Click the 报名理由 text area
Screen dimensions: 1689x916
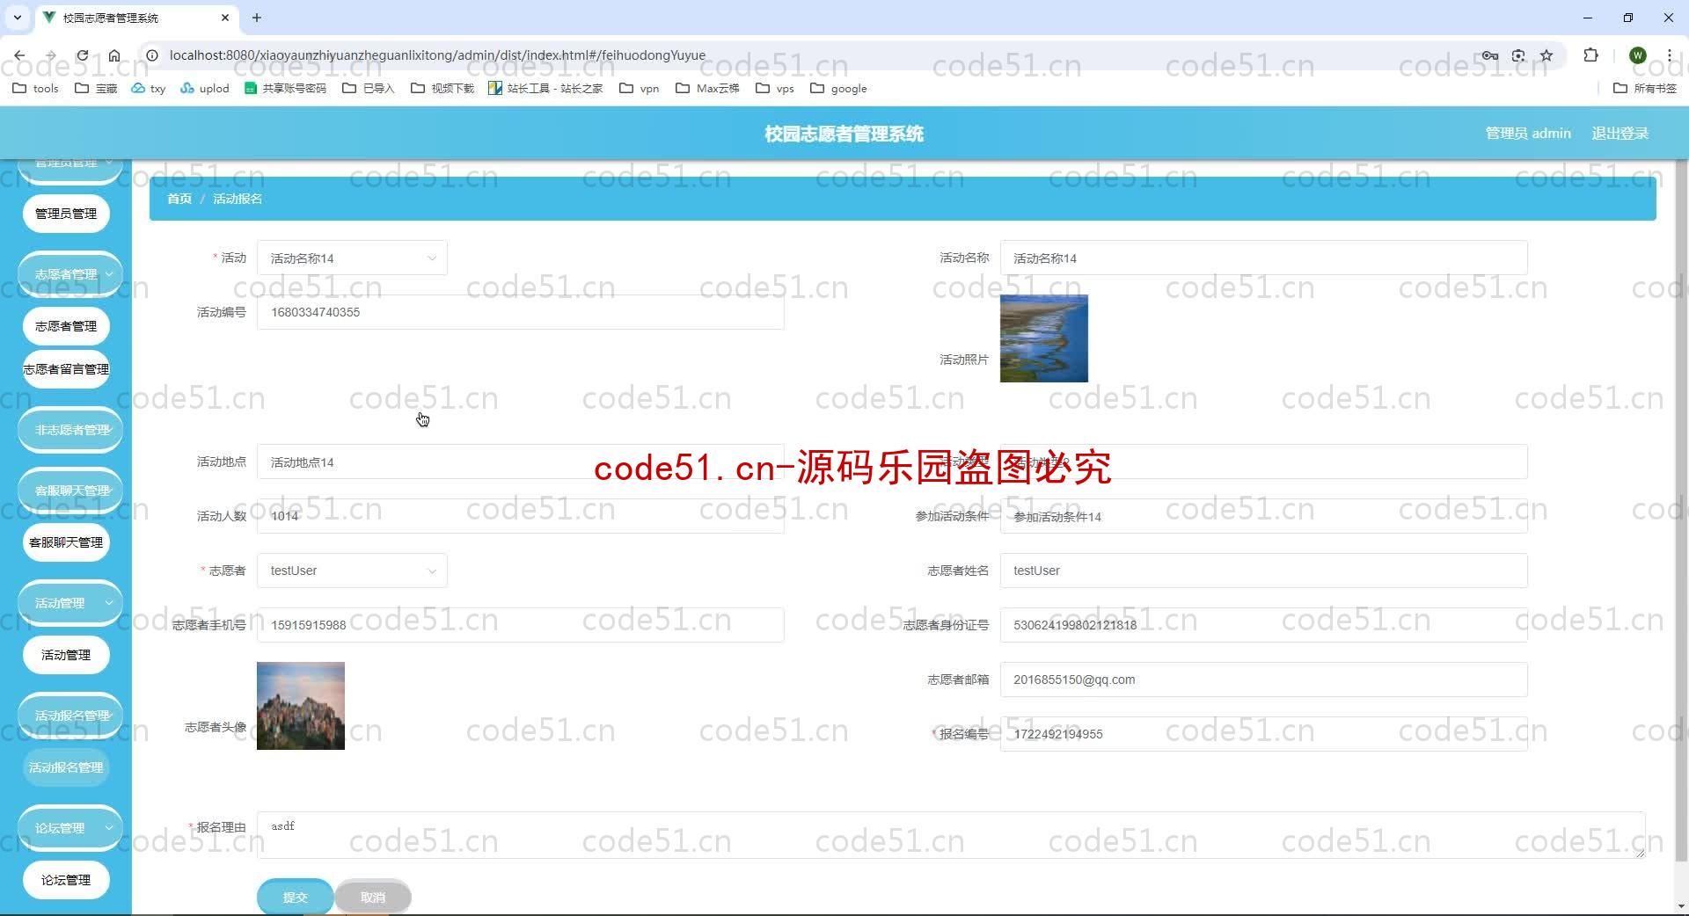(951, 835)
